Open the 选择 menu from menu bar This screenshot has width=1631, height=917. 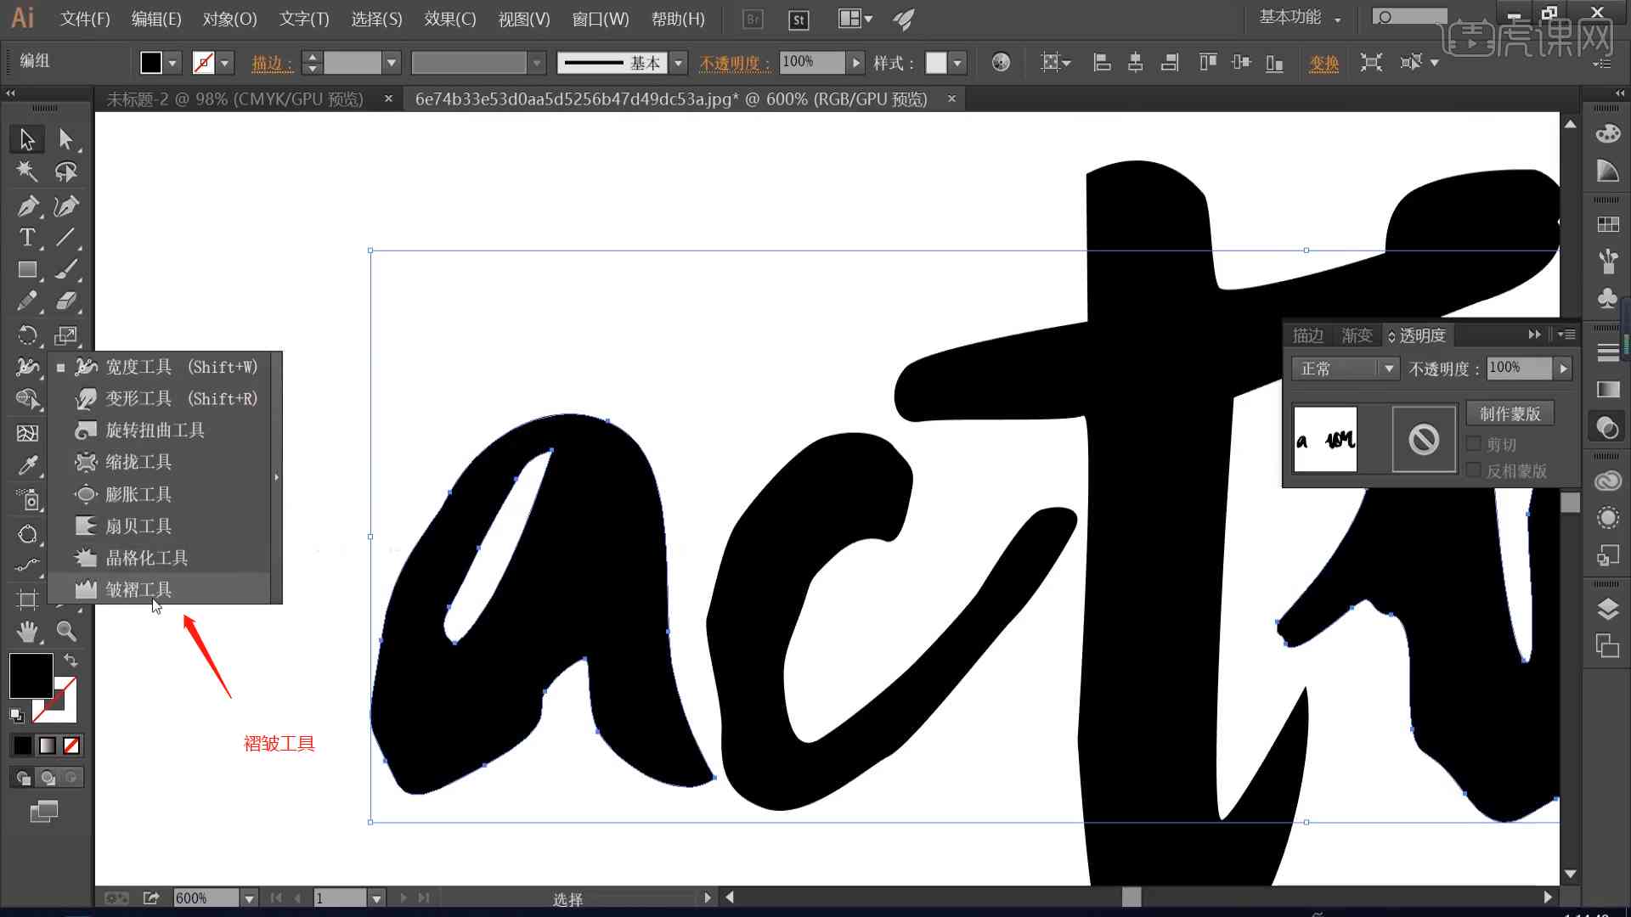375,19
